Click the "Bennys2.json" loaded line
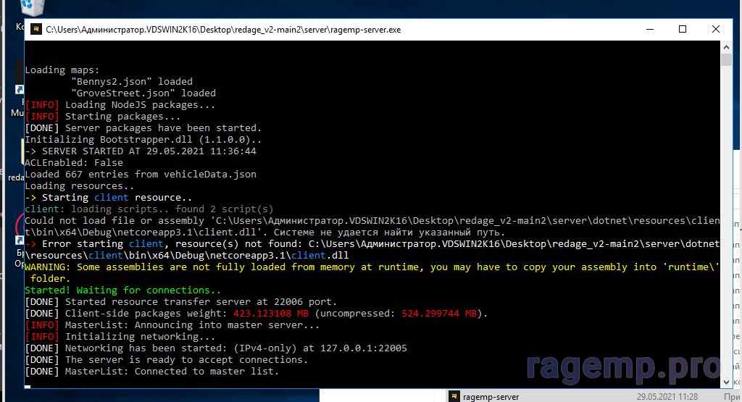 coord(132,82)
